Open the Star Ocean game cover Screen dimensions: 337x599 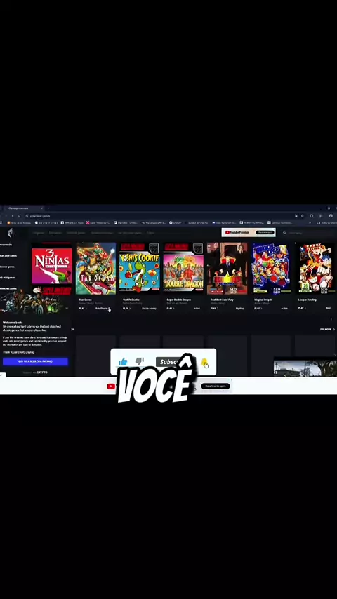(95, 268)
